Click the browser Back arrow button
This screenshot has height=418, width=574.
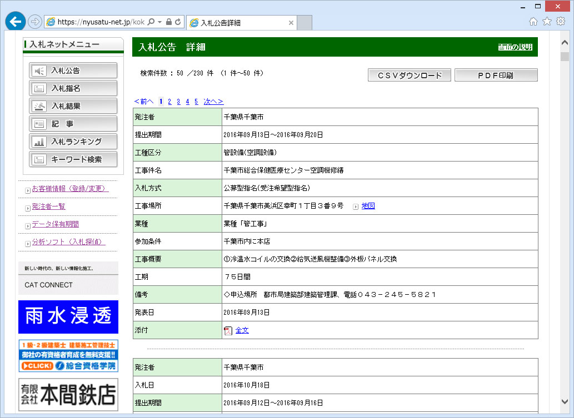16,21
